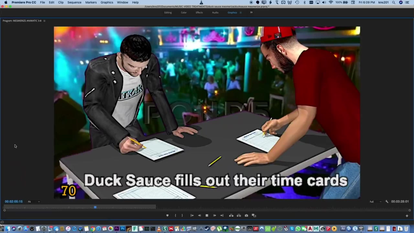Switch to the Audio workspace
This screenshot has height=233, width=414.
215,13
